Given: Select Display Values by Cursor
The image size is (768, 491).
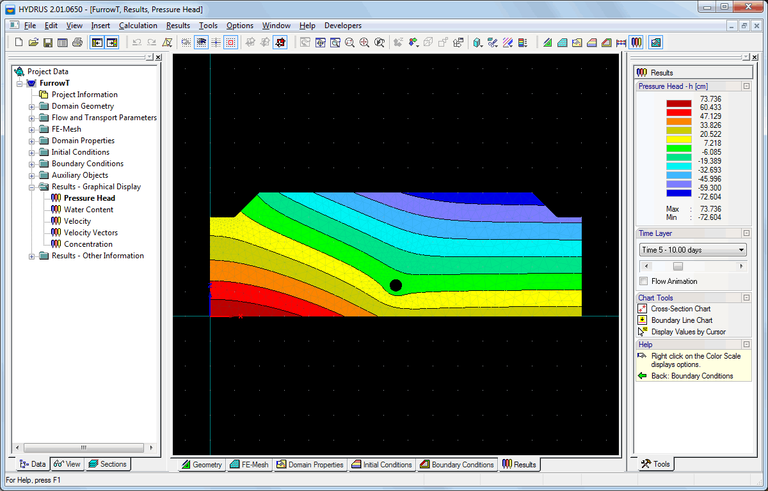Looking at the screenshot, I should click(689, 332).
